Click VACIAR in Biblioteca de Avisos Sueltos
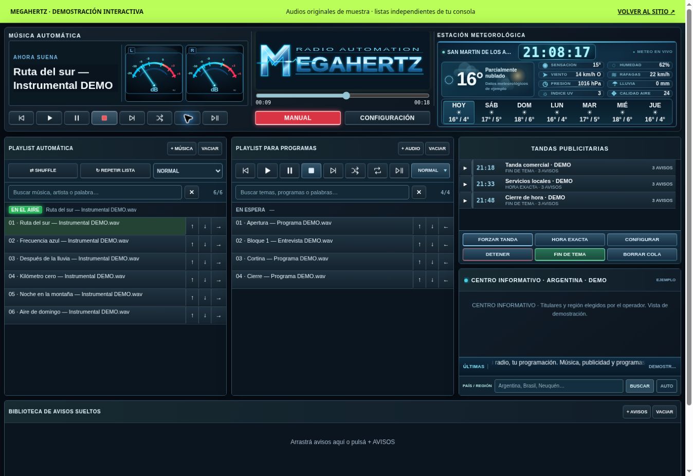The width and height of the screenshot is (693, 476). coord(664,412)
